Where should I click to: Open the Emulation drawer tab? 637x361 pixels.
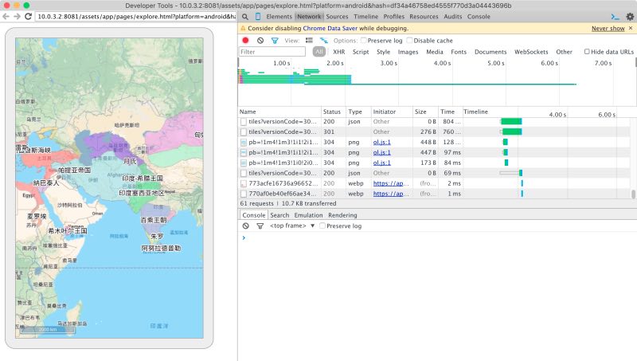(308, 215)
